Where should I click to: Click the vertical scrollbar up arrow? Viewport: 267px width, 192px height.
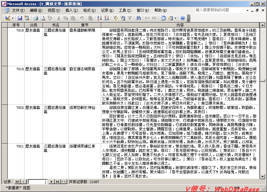pos(262,25)
